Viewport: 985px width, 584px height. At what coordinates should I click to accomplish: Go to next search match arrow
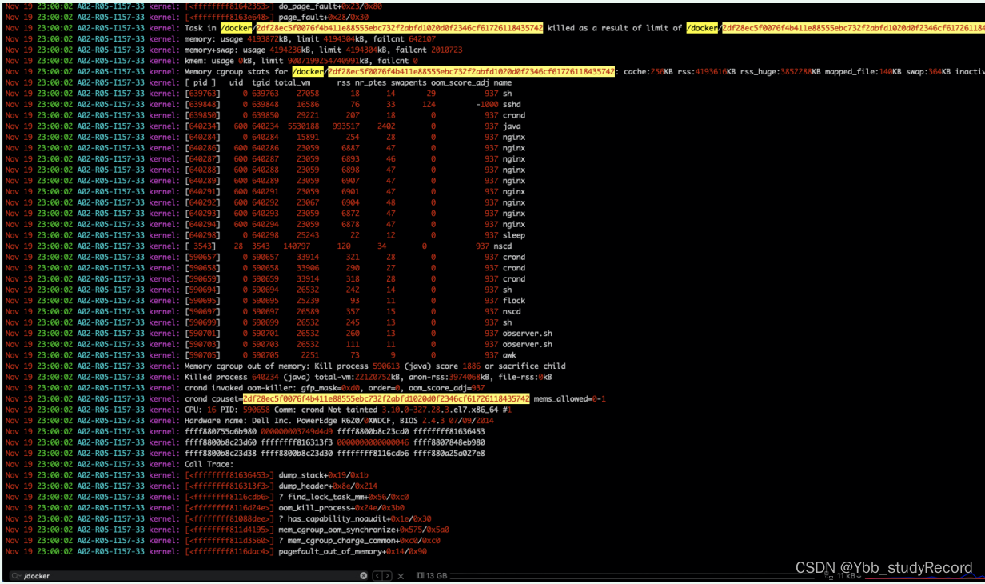point(388,576)
